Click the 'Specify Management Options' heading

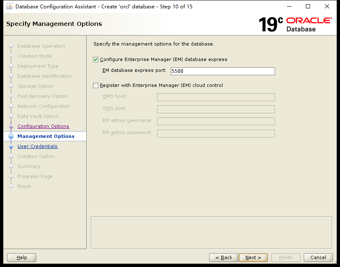tap(54, 24)
